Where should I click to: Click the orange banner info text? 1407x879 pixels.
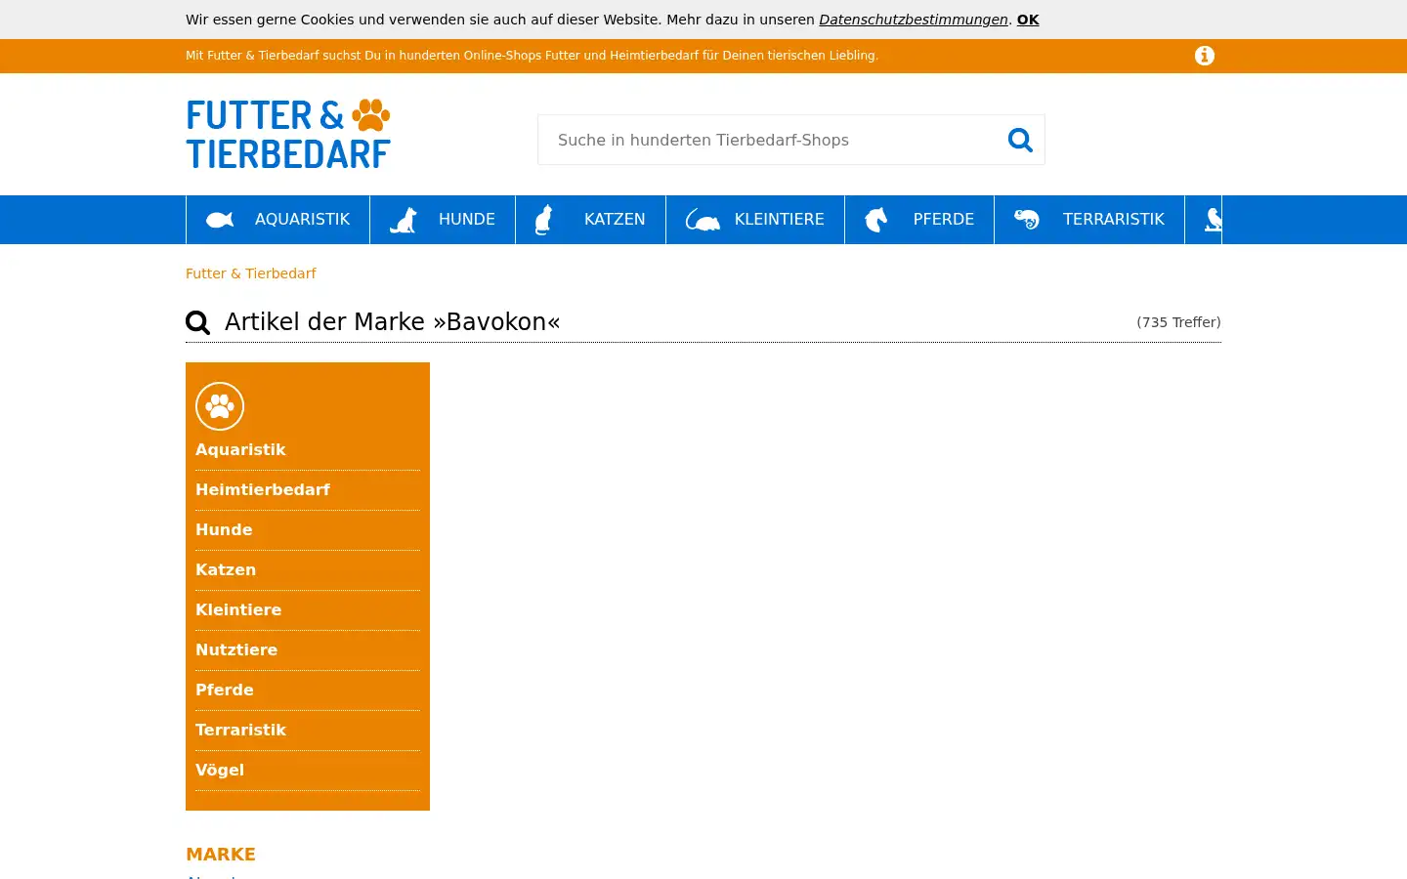pos(533,56)
